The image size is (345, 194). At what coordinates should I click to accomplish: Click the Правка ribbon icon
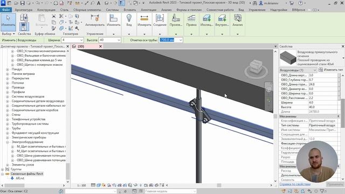[x=191, y=20]
